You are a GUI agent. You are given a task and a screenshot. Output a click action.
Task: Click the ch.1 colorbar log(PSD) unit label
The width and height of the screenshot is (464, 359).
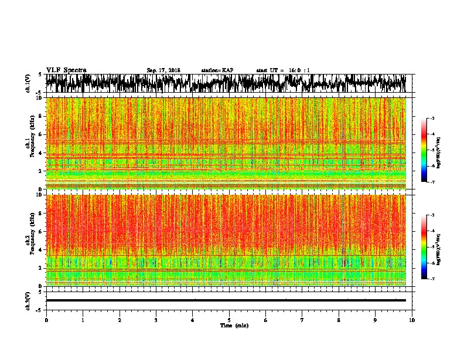click(x=439, y=153)
